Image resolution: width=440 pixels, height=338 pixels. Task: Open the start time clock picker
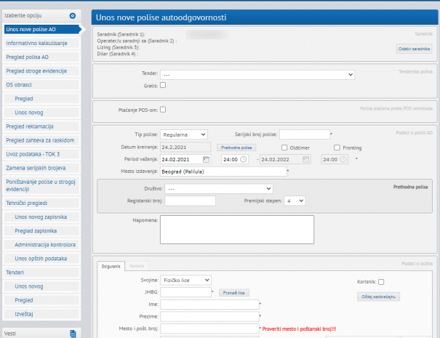coord(244,159)
